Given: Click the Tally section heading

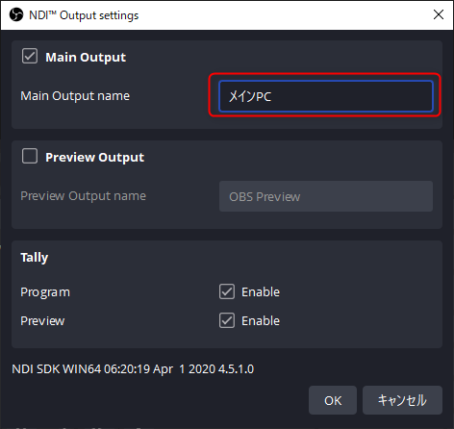Looking at the screenshot, I should click(x=35, y=258).
